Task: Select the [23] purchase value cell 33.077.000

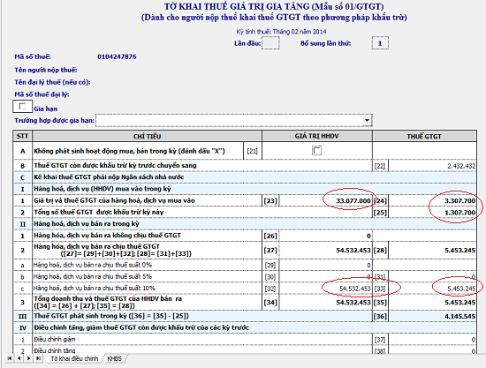Action: coord(325,200)
